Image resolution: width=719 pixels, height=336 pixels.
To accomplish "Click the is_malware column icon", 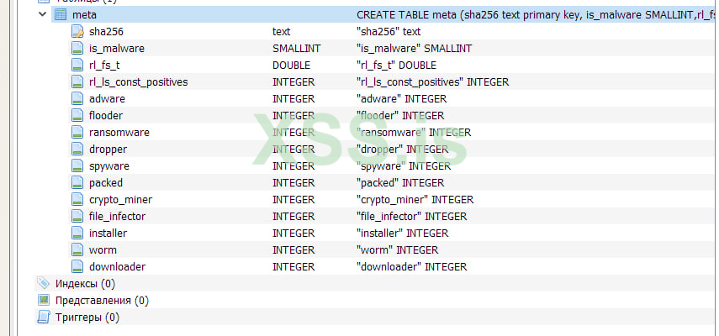I will [78, 49].
